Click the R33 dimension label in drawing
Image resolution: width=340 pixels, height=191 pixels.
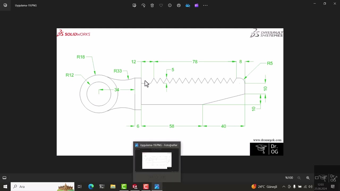pos(118,71)
